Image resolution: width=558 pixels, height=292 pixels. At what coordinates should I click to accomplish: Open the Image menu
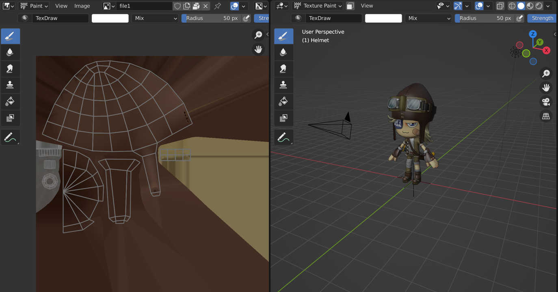click(x=82, y=6)
